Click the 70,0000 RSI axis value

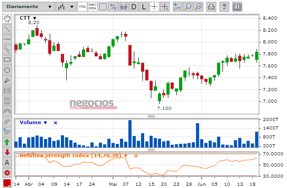(273, 154)
